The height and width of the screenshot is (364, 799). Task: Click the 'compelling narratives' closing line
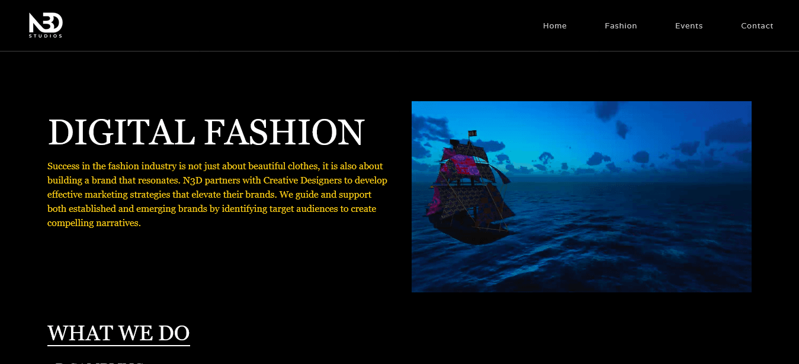[94, 223]
